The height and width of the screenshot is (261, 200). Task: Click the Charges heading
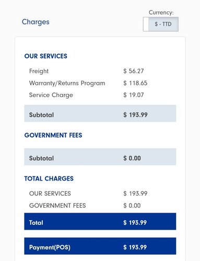click(x=36, y=22)
